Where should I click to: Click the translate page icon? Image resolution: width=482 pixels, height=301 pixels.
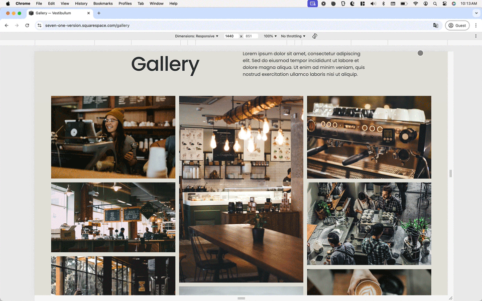[436, 26]
